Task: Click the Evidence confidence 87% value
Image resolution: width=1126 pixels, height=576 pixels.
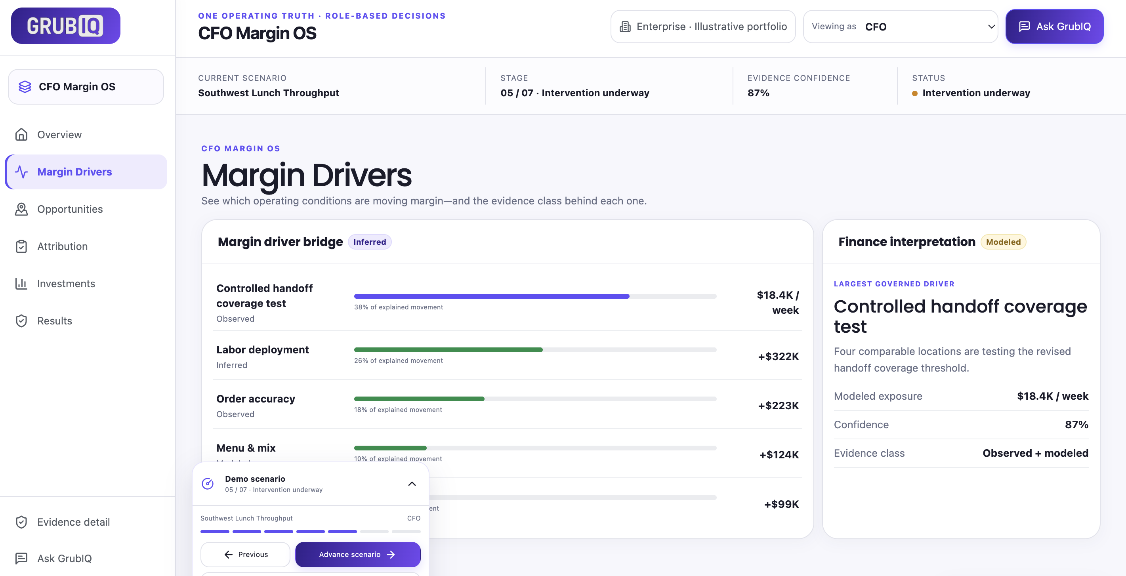Action: 758,93
